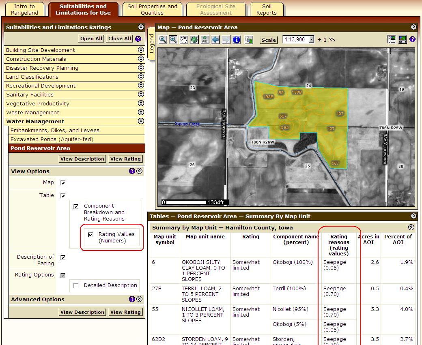Click the Scale button
This screenshot has height=345, width=422.
pyautogui.click(x=269, y=40)
